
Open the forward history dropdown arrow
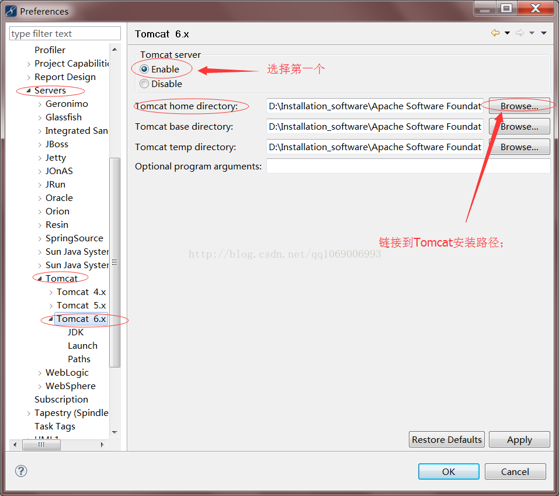[532, 33]
